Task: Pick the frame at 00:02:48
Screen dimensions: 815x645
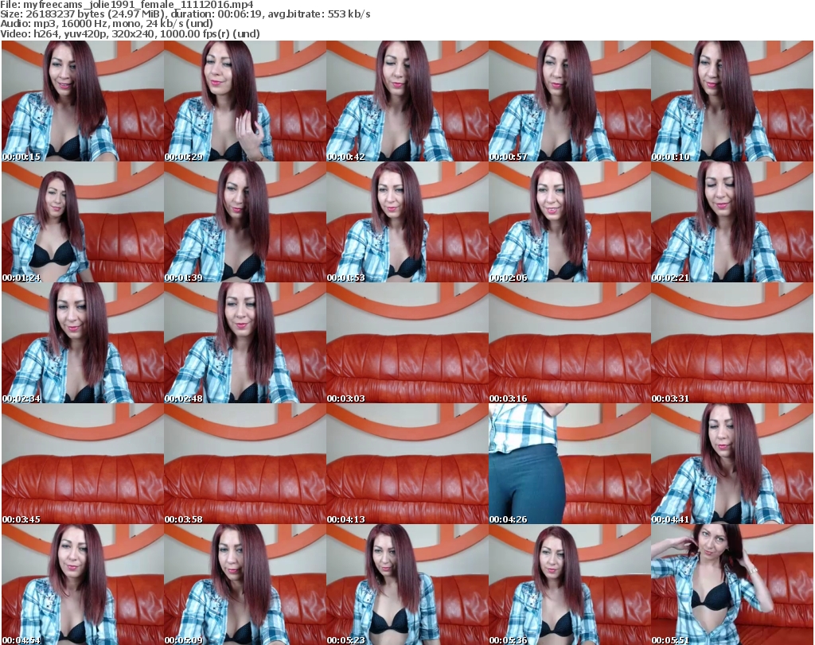Action: pyautogui.click(x=245, y=343)
